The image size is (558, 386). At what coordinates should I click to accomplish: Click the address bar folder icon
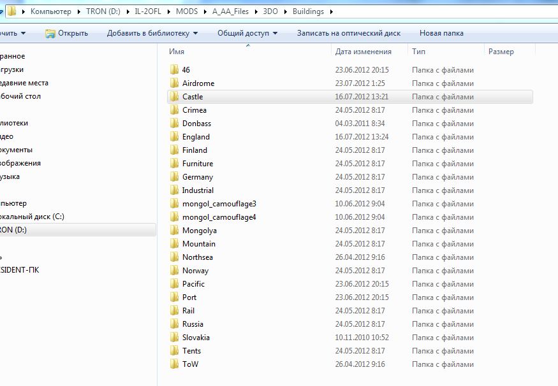click(11, 11)
